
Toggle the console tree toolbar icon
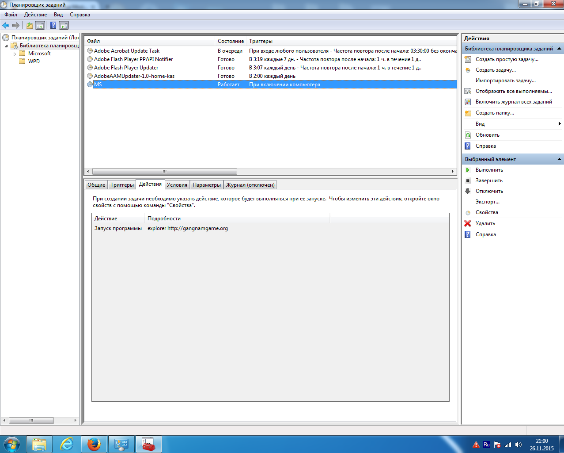40,25
